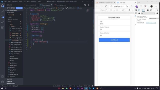
Task: Open the Accounts menu in VS Code
Action: click(2, 76)
